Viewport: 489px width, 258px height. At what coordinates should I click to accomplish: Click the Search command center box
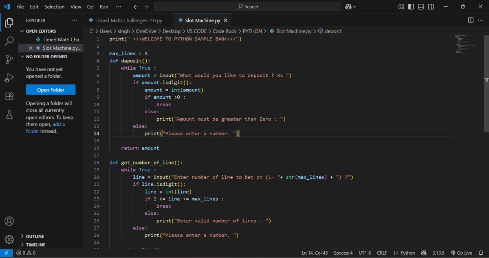[x=247, y=7]
